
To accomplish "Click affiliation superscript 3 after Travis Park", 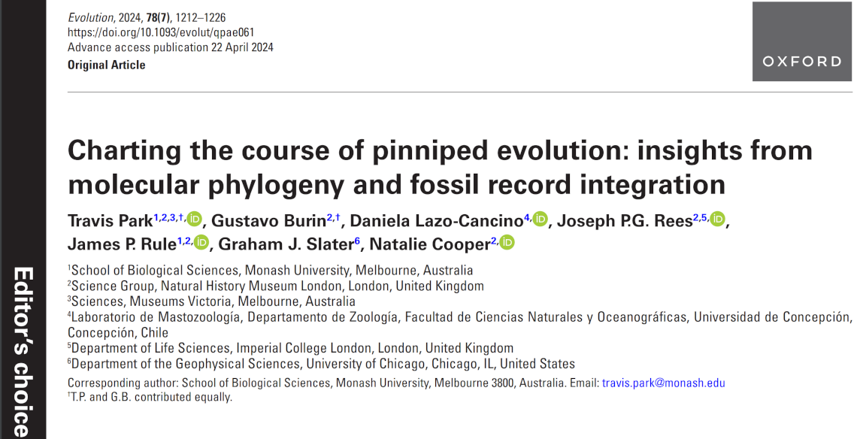I will (x=172, y=216).
